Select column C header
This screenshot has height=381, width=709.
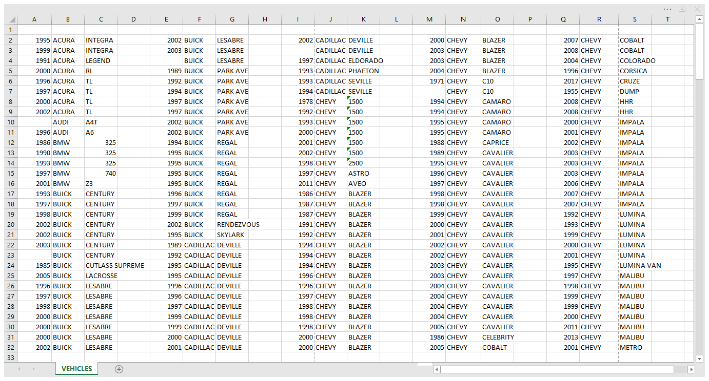101,19
